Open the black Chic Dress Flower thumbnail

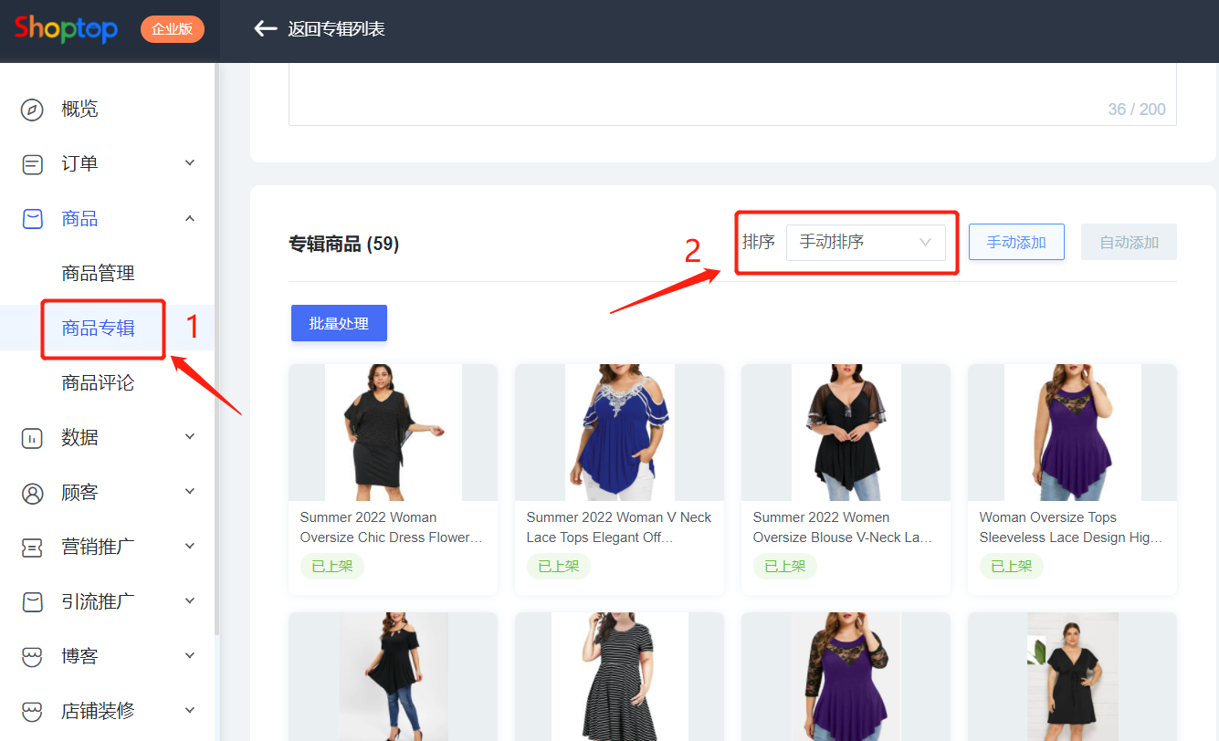pos(393,433)
